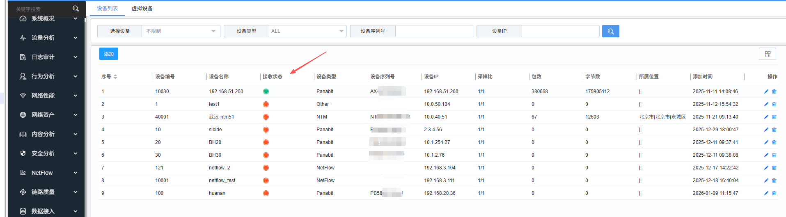Open the 选择设备 dropdown
Viewport: 786px width, 217px height.
[x=181, y=31]
